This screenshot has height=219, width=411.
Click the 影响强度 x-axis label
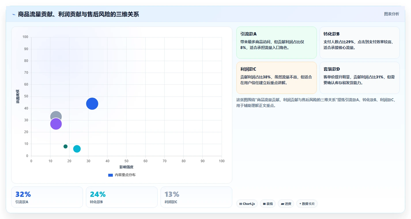coord(127,167)
